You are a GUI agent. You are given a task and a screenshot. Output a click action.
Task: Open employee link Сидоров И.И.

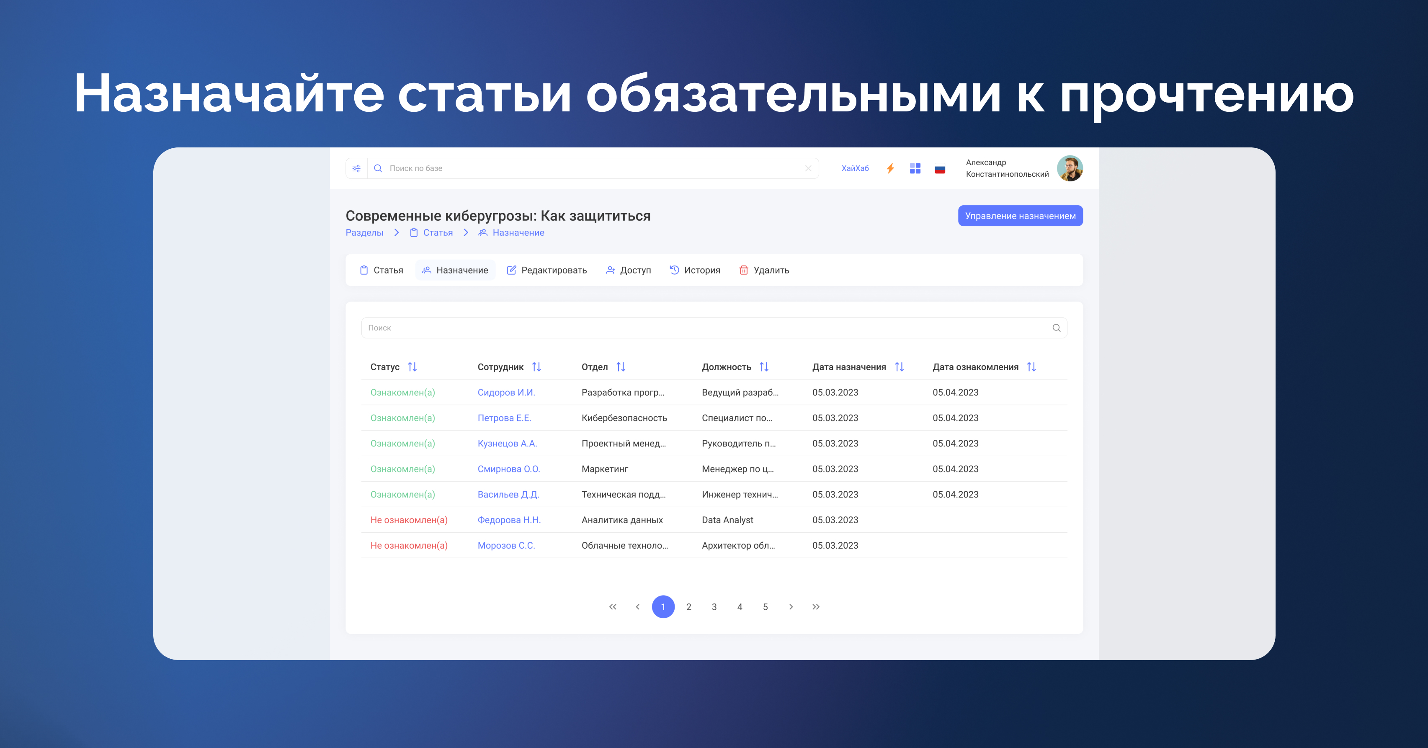506,392
